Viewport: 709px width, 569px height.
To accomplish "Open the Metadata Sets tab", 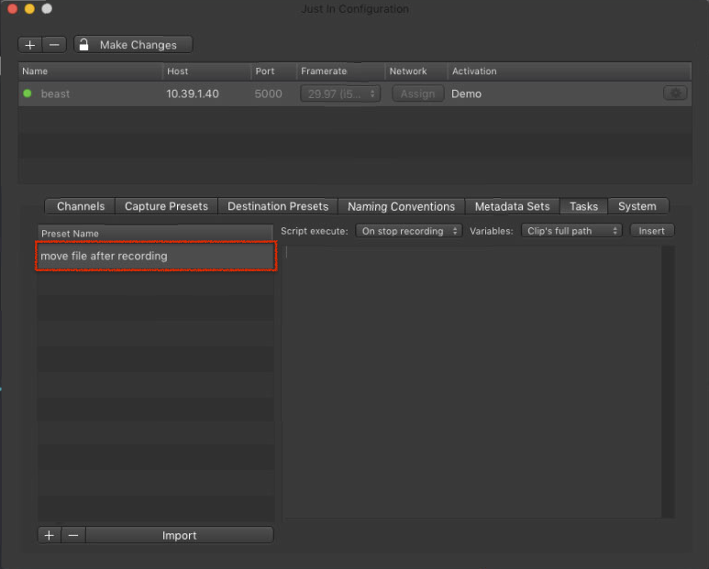I will click(x=513, y=206).
